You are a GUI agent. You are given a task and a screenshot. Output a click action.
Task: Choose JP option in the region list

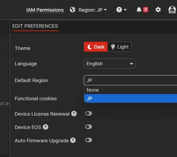[130, 99]
